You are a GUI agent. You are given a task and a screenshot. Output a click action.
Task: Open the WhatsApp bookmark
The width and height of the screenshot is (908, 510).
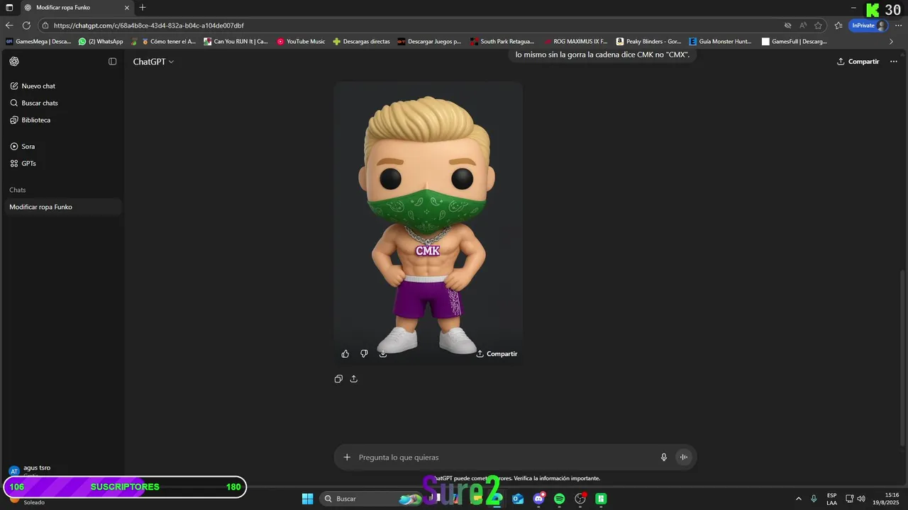click(x=101, y=42)
